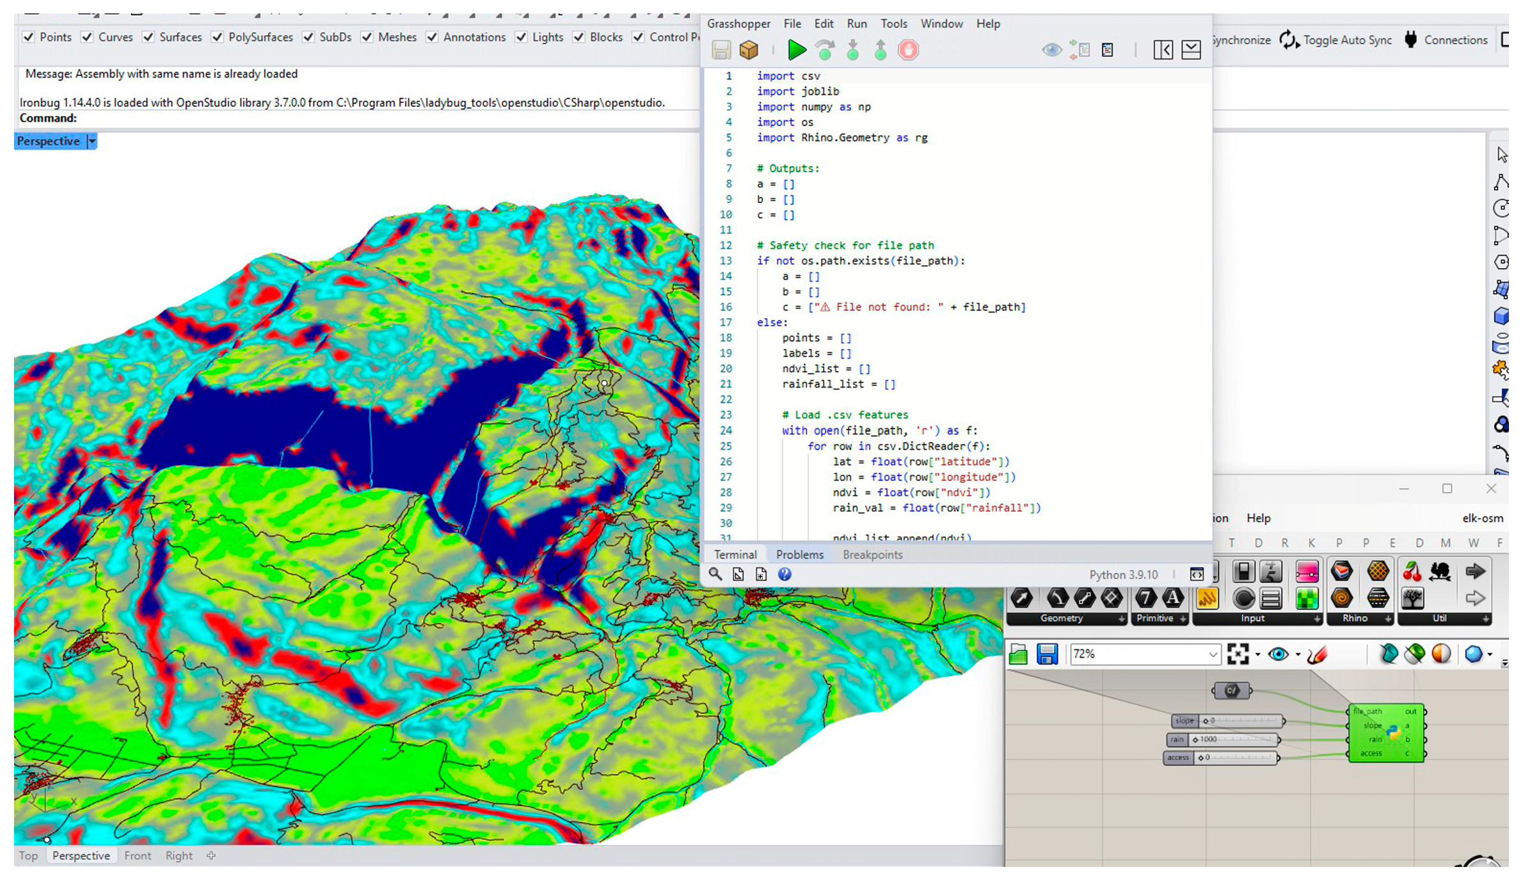
Task: Disable the Lights filter checkbox
Action: (x=522, y=37)
